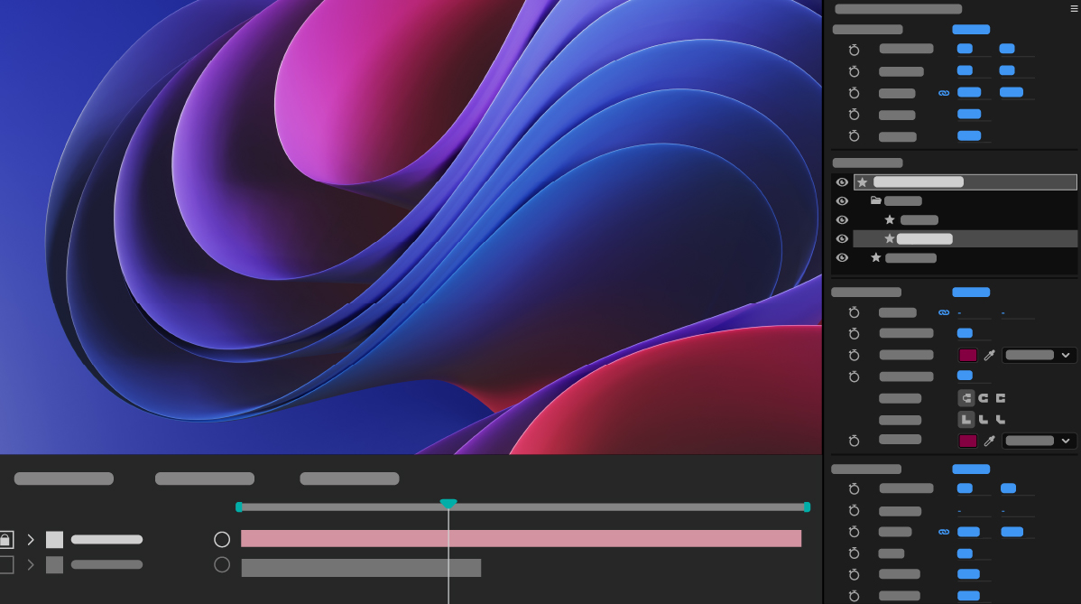Expand the first timeline track chevron
The height and width of the screenshot is (604, 1081).
[x=31, y=539]
